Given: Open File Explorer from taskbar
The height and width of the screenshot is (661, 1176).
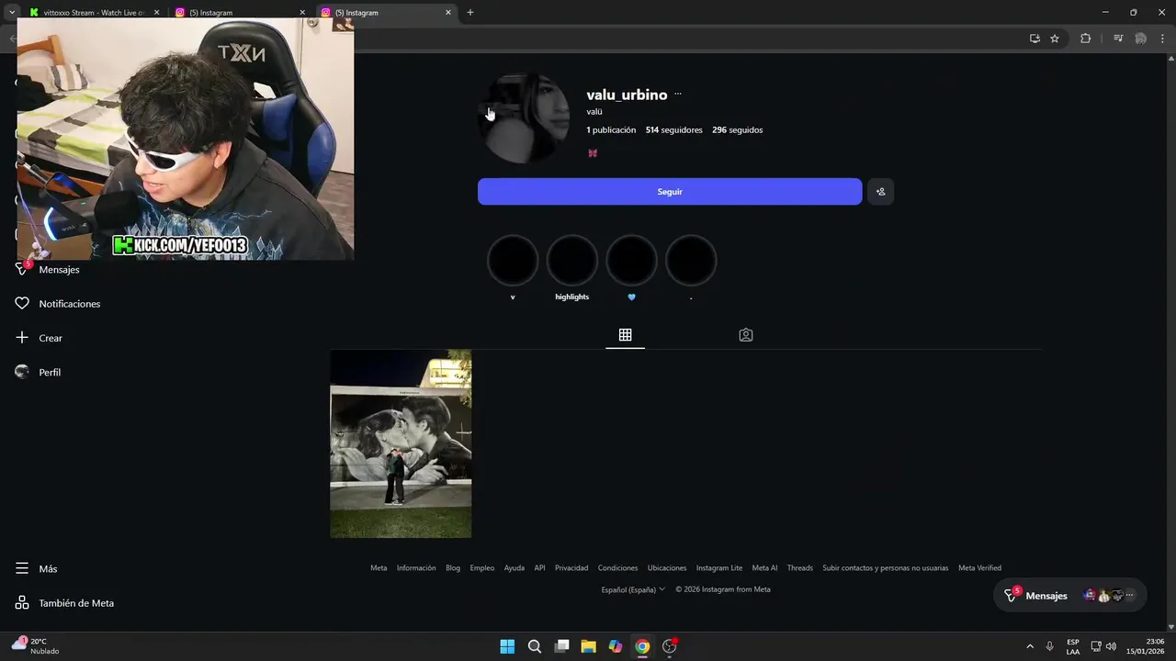Looking at the screenshot, I should 588,646.
